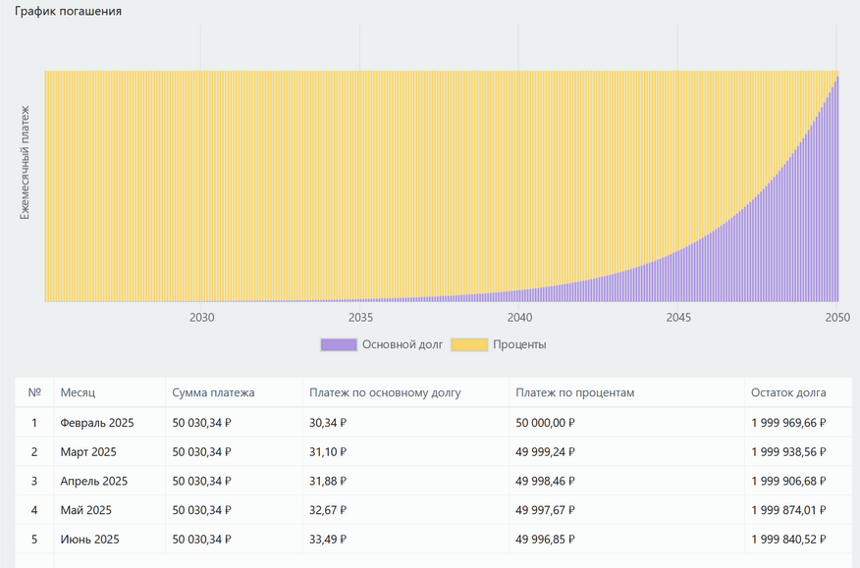This screenshot has height=568, width=860.
Task: Toggle the Проценты legend series
Action: [x=519, y=344]
